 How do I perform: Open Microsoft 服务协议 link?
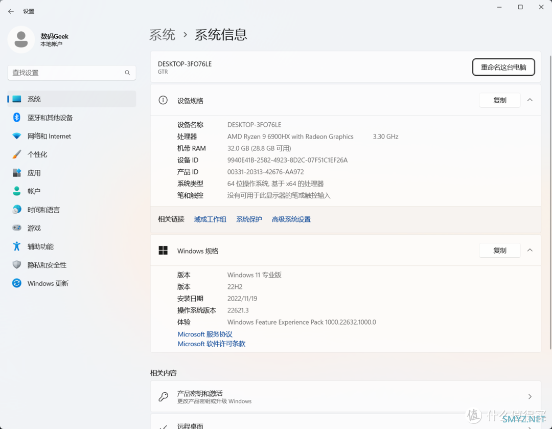205,334
